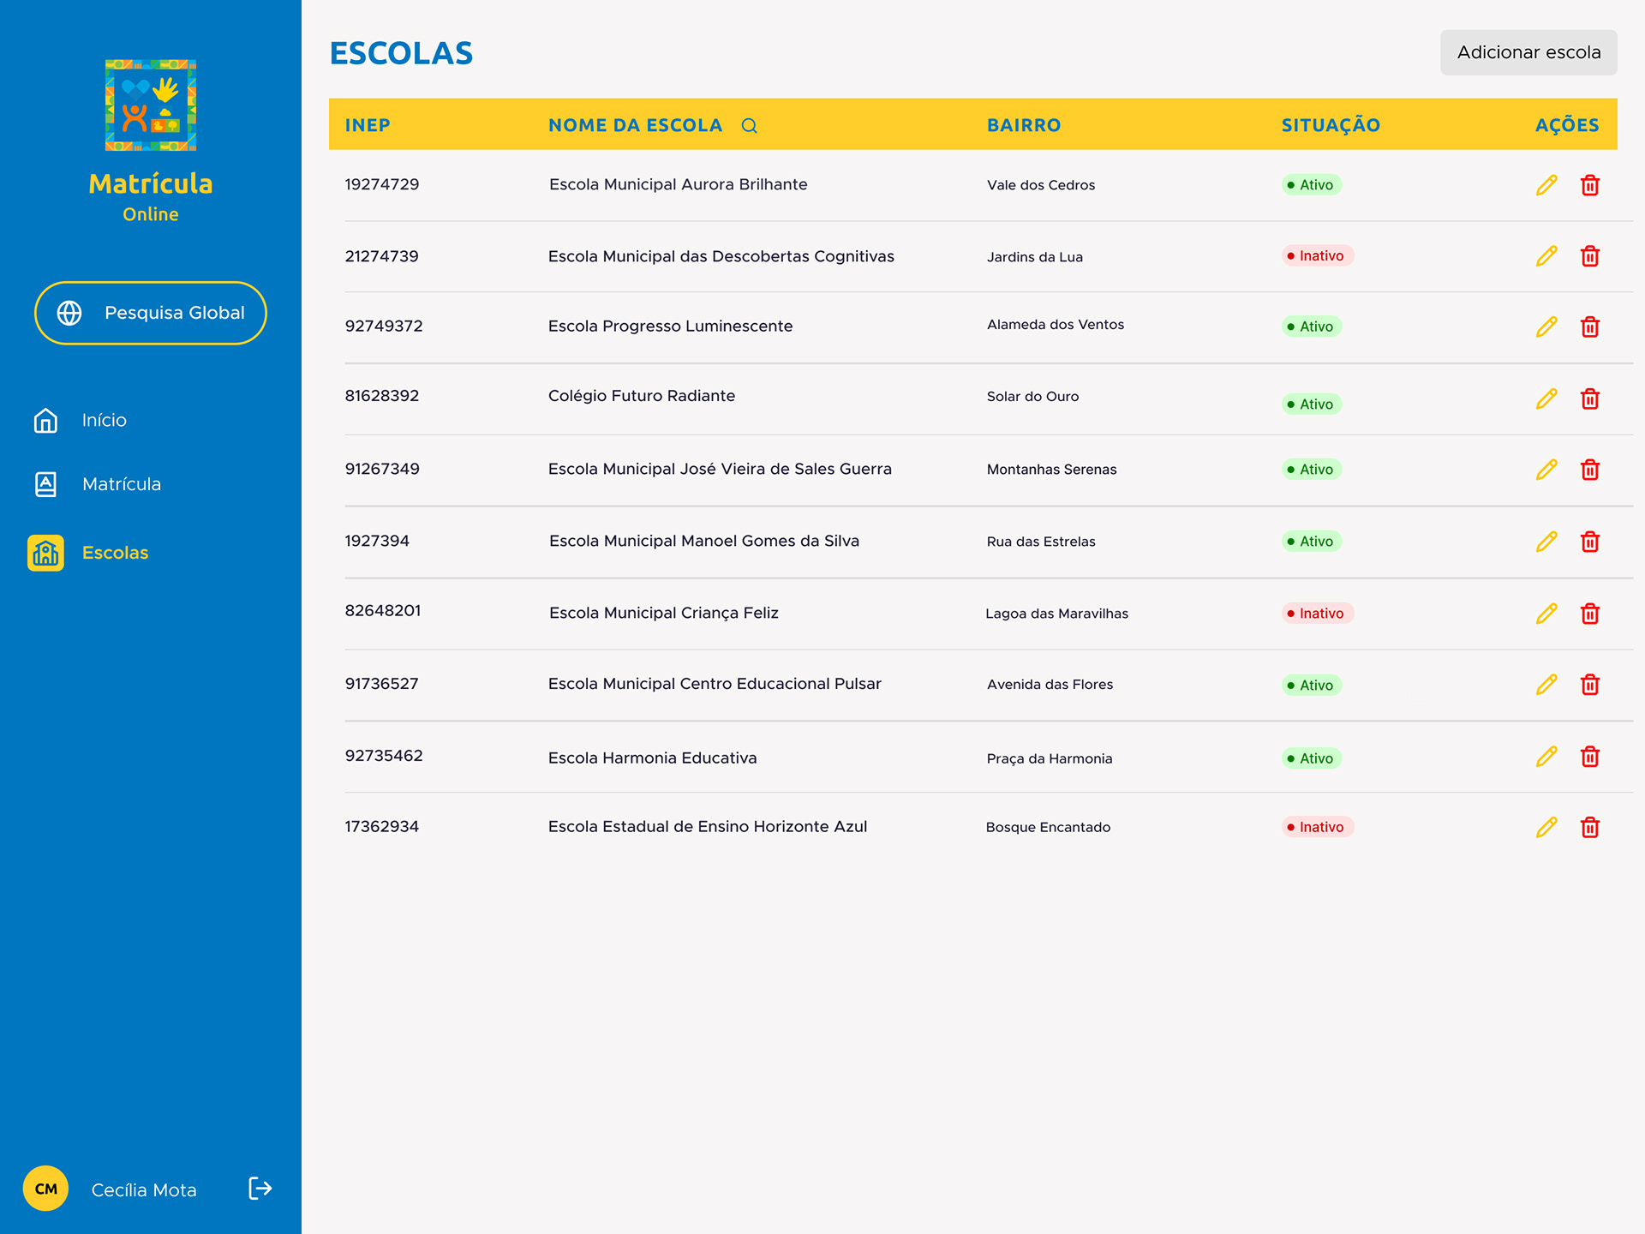Click bairro Alameda dos Ventos
Viewport: 1645px width, 1234px height.
1056,325
